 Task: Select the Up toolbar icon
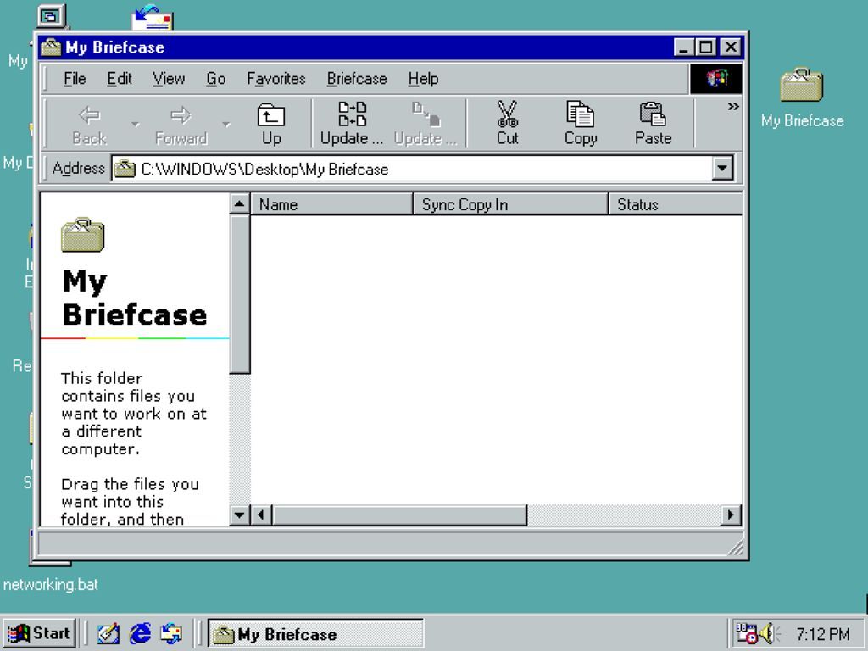273,114
